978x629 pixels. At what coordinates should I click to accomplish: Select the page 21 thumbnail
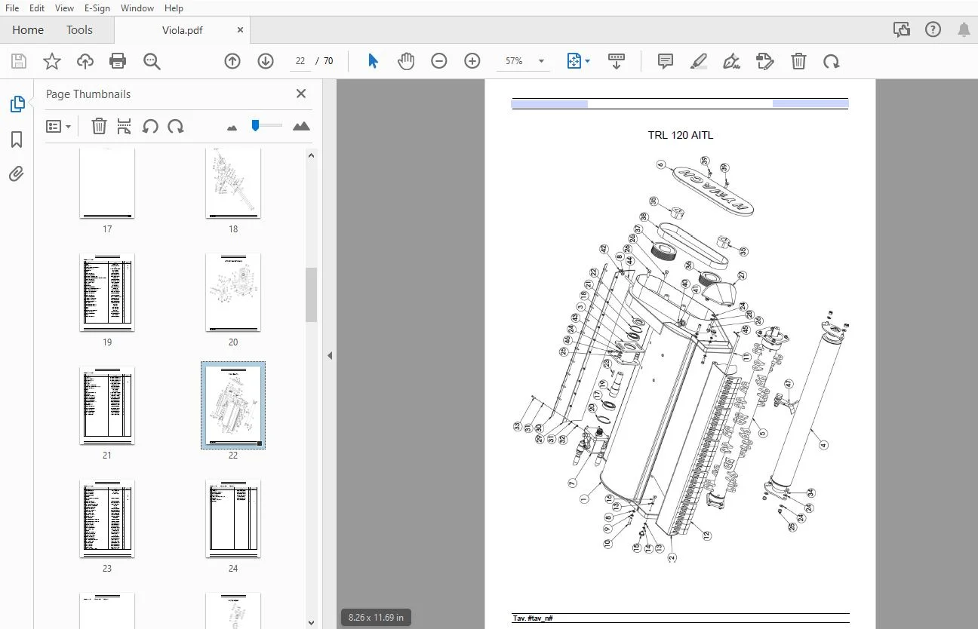pos(107,406)
